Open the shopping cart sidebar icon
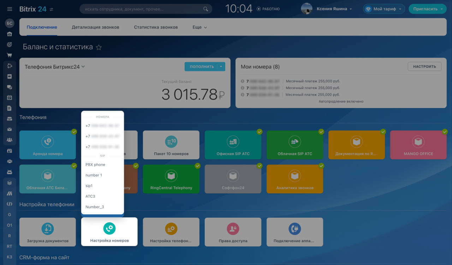Viewport: 452px width, 265px height. [x=10, y=55]
